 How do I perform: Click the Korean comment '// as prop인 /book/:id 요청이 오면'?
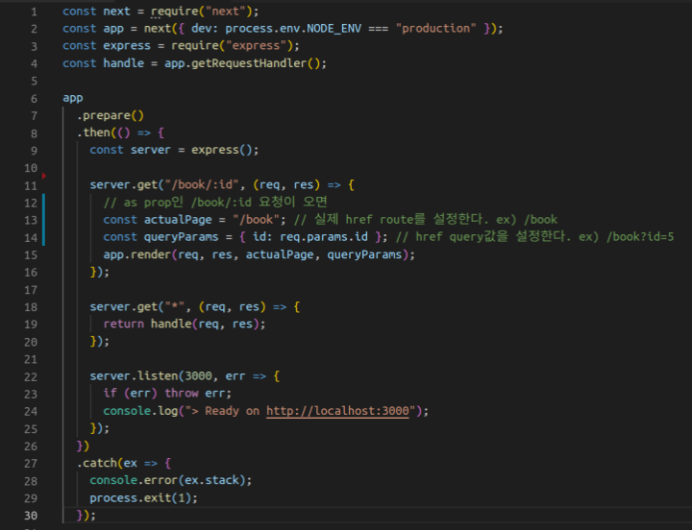pyautogui.click(x=215, y=202)
